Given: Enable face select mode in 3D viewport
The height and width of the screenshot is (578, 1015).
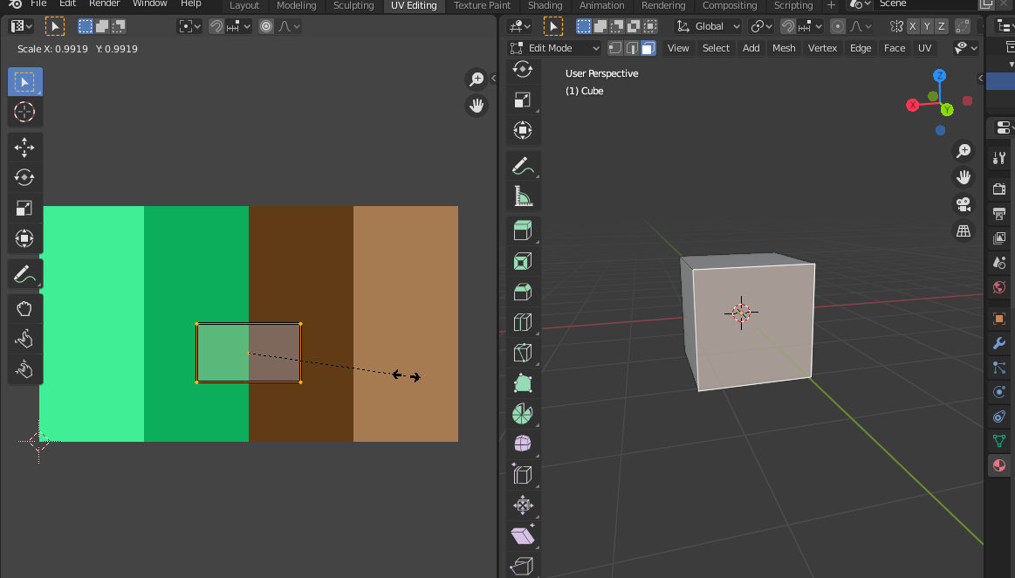Looking at the screenshot, I should tap(648, 48).
